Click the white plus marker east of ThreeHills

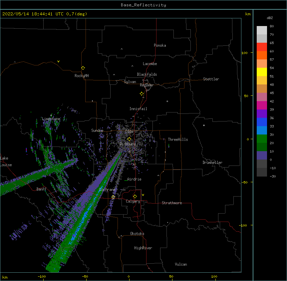(x=204, y=125)
